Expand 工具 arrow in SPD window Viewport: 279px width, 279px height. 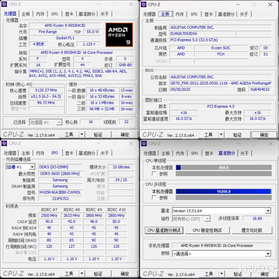82,273
